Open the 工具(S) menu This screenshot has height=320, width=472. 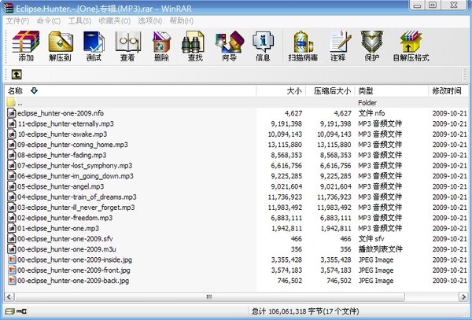pyautogui.click(x=79, y=20)
